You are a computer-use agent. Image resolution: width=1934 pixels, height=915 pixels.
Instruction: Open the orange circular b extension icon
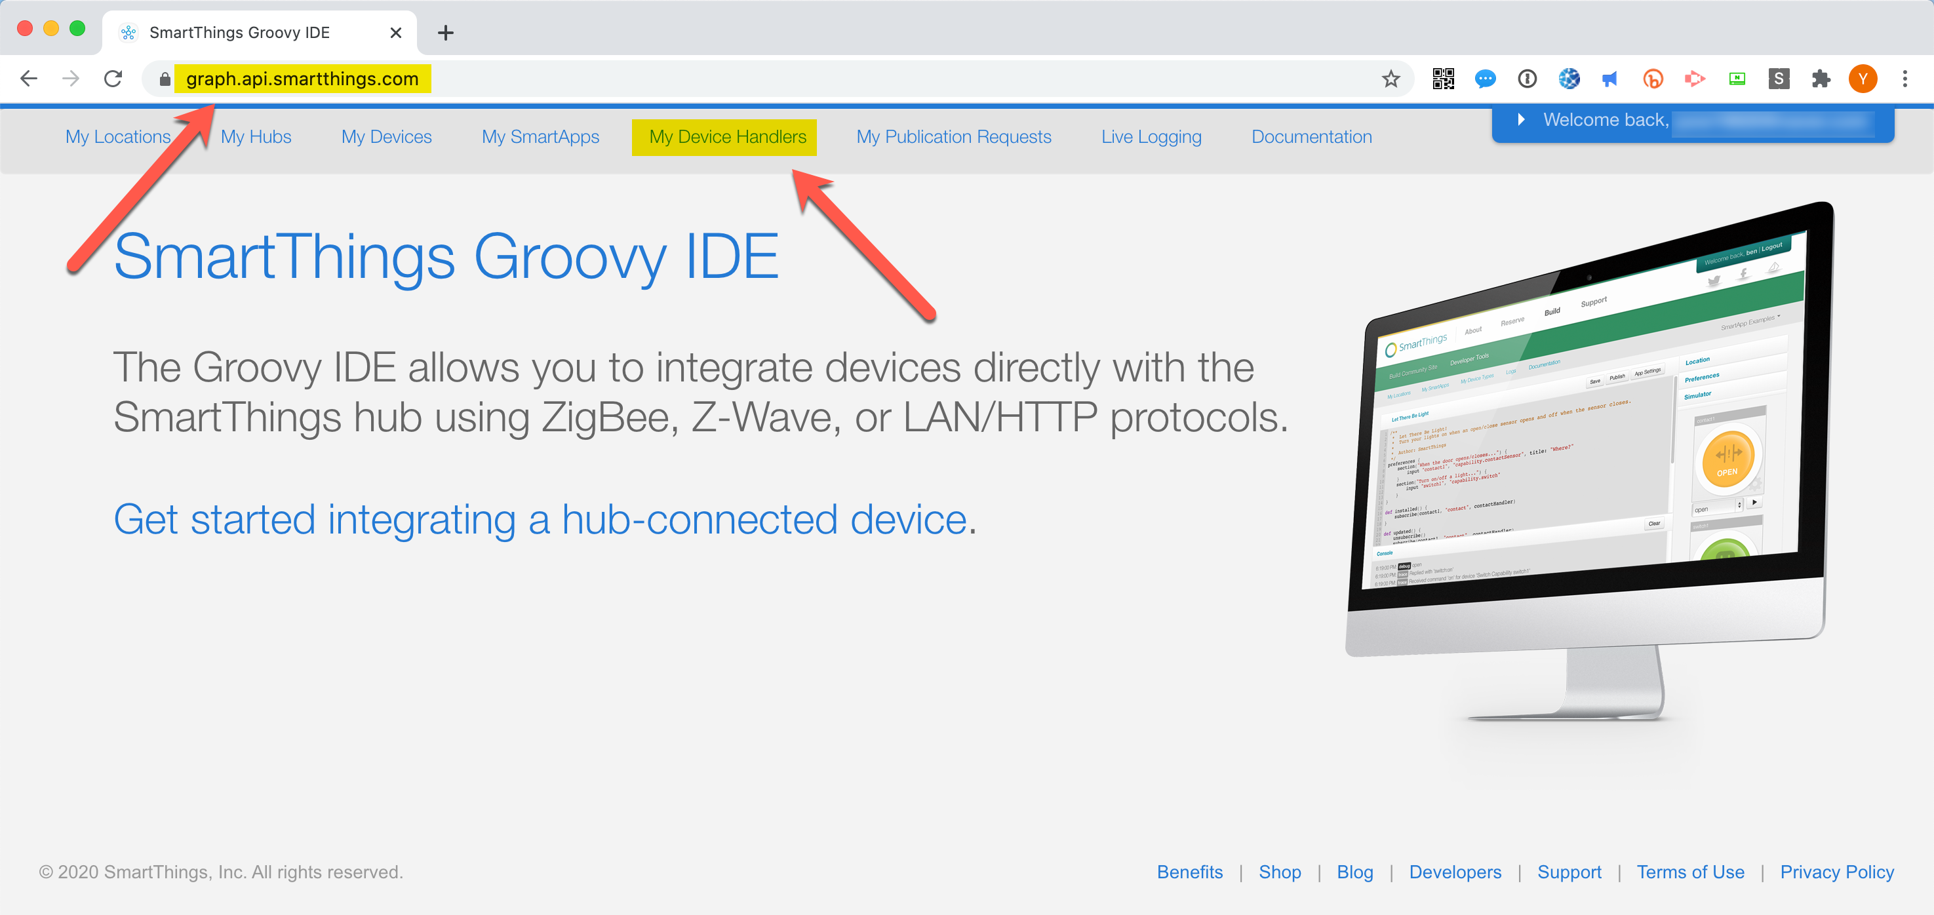[x=1653, y=79]
